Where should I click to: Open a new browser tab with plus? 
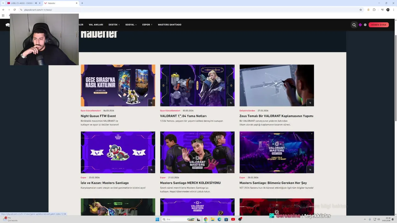click(x=82, y=3)
